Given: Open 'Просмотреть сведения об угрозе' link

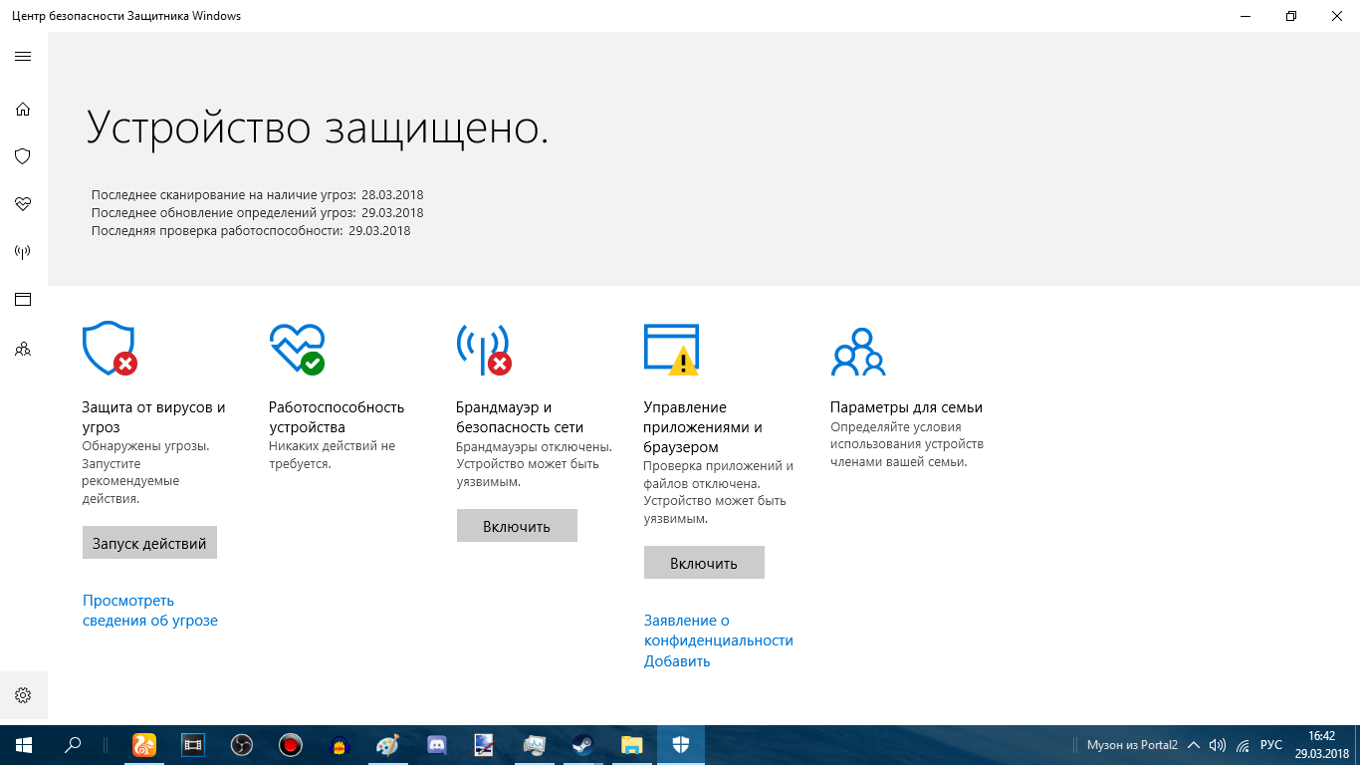Looking at the screenshot, I should [x=150, y=611].
